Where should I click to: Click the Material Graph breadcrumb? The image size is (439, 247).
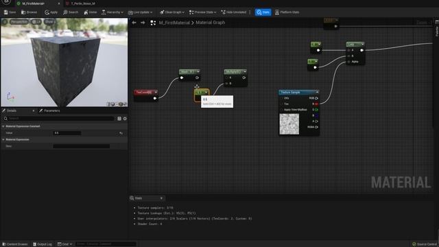211,23
